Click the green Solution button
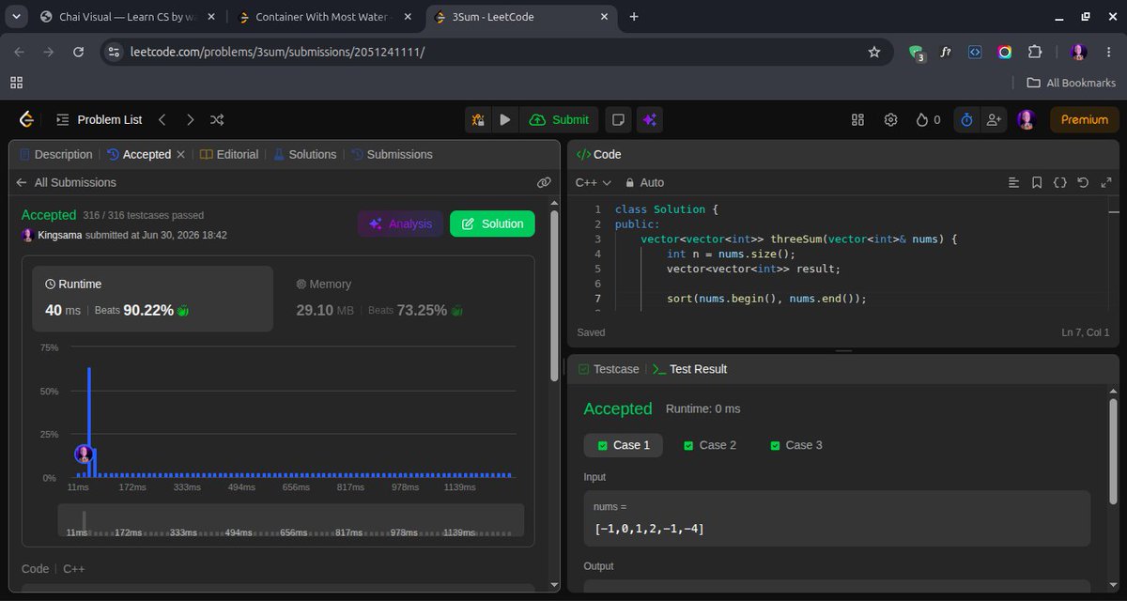This screenshot has width=1127, height=601. tap(492, 223)
